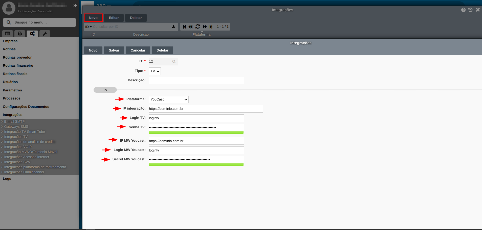482x230 pixels.
Task: Focus the Consultar por ID field
Action: (132, 27)
